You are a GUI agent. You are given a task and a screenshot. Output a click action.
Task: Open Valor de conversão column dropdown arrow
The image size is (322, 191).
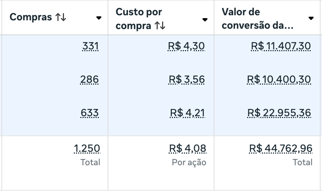pyautogui.click(x=311, y=18)
